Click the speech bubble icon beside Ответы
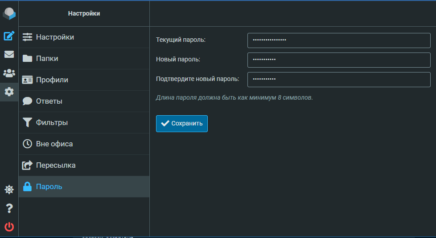Image resolution: width=436 pixels, height=238 pixels. [x=27, y=101]
